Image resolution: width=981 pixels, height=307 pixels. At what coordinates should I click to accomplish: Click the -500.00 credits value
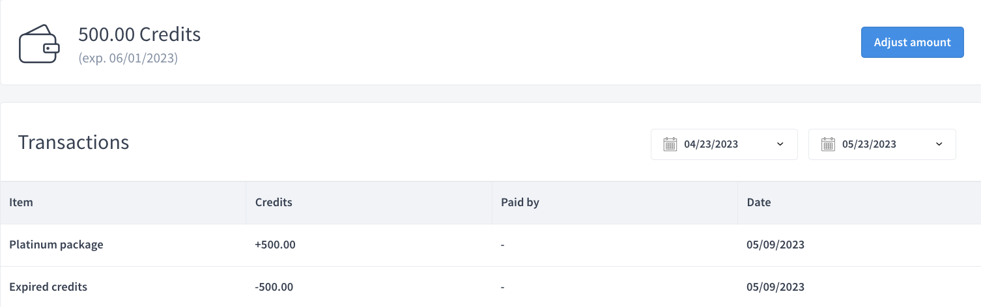274,287
